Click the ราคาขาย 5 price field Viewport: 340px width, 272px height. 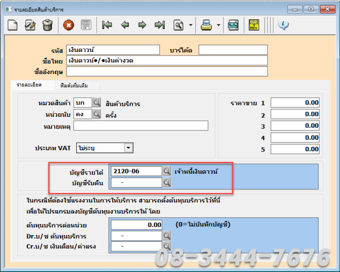(295, 149)
